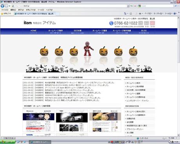Open the silver sports car site thumbnail
Screen dimensions: 180x144
point(72,121)
